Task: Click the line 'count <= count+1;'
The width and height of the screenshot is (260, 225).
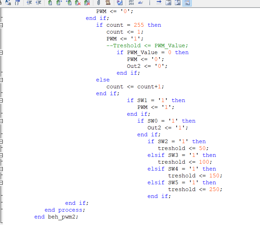Action: pos(135,87)
